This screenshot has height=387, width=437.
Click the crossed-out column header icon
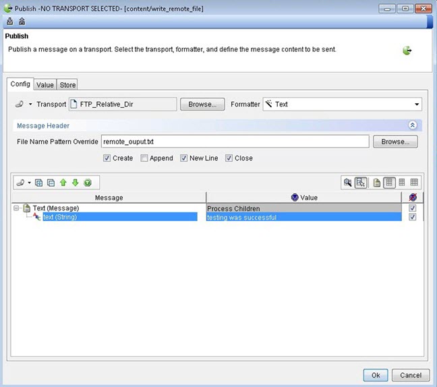point(413,198)
